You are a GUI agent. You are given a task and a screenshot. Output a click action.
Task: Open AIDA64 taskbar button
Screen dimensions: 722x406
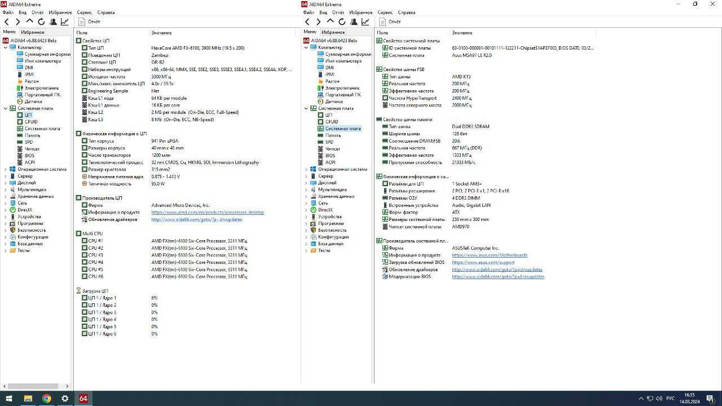[83, 398]
